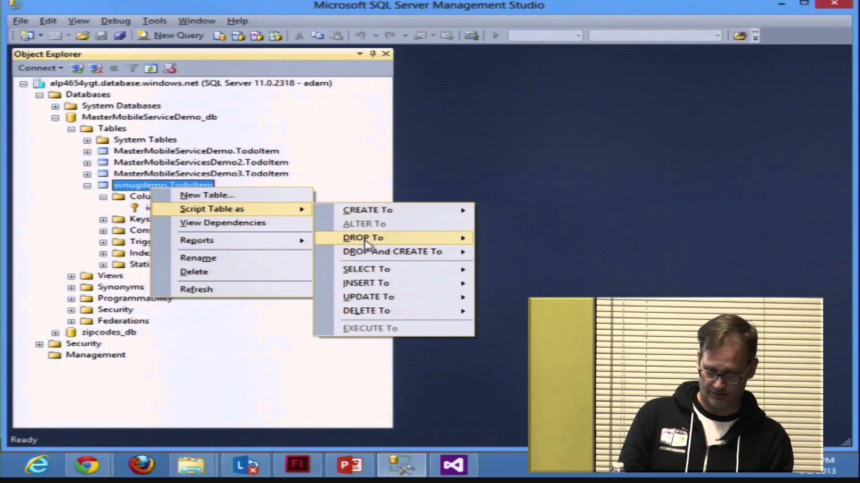Image resolution: width=860 pixels, height=483 pixels.
Task: Collapse the alp4654ygt server node
Action: [x=23, y=84]
